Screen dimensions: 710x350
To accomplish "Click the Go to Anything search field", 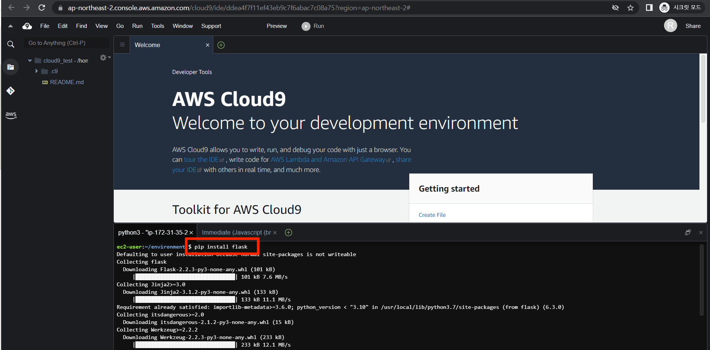I will pyautogui.click(x=66, y=43).
